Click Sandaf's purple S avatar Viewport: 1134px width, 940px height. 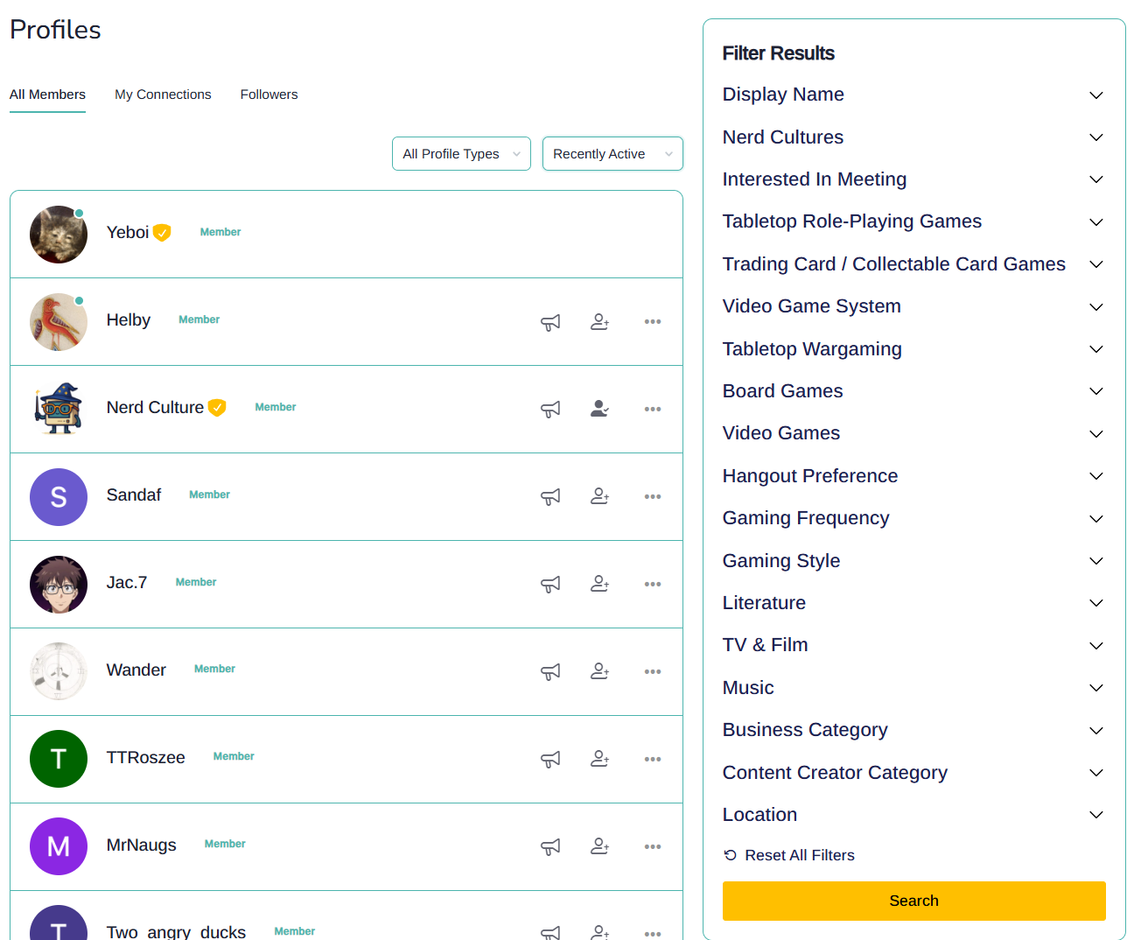click(59, 497)
